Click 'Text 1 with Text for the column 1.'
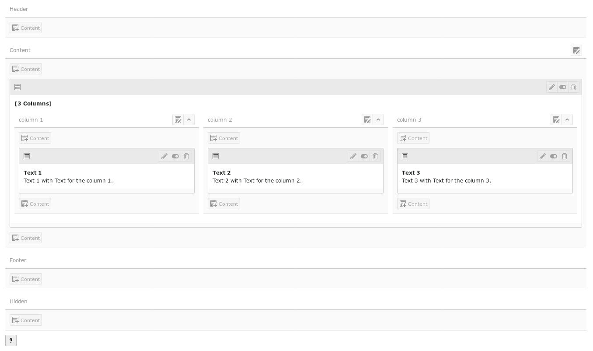 (x=68, y=181)
